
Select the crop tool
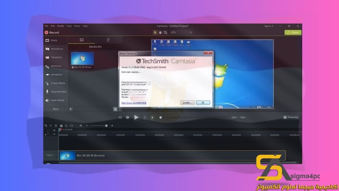(x=165, y=32)
